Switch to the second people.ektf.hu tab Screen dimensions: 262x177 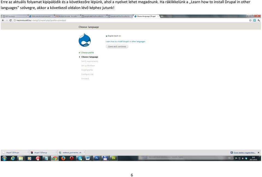pyautogui.click(x=120, y=16)
